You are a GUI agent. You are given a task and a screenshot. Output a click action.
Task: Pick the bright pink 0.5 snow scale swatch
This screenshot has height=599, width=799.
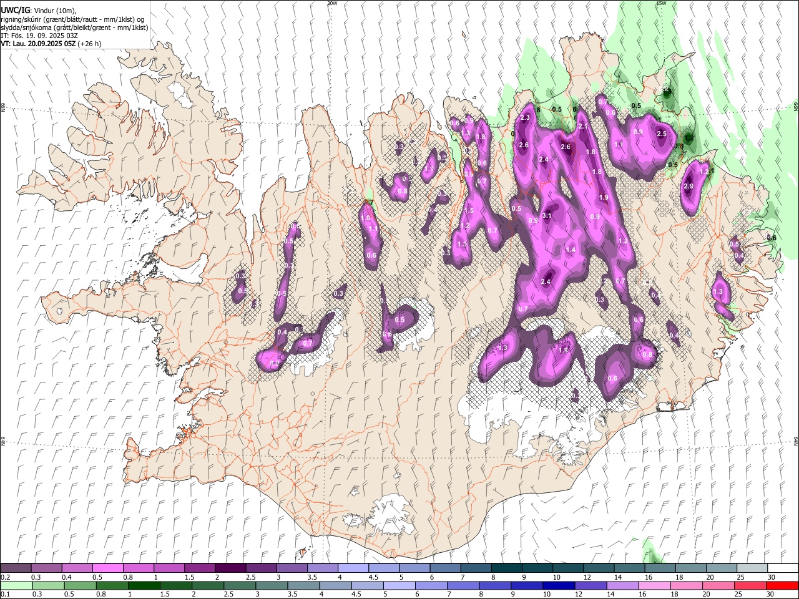(x=107, y=568)
